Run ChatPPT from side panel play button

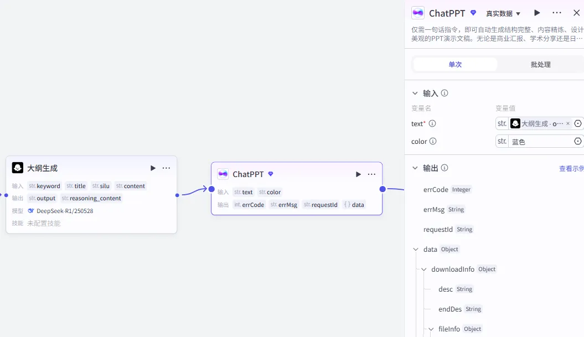pos(537,13)
